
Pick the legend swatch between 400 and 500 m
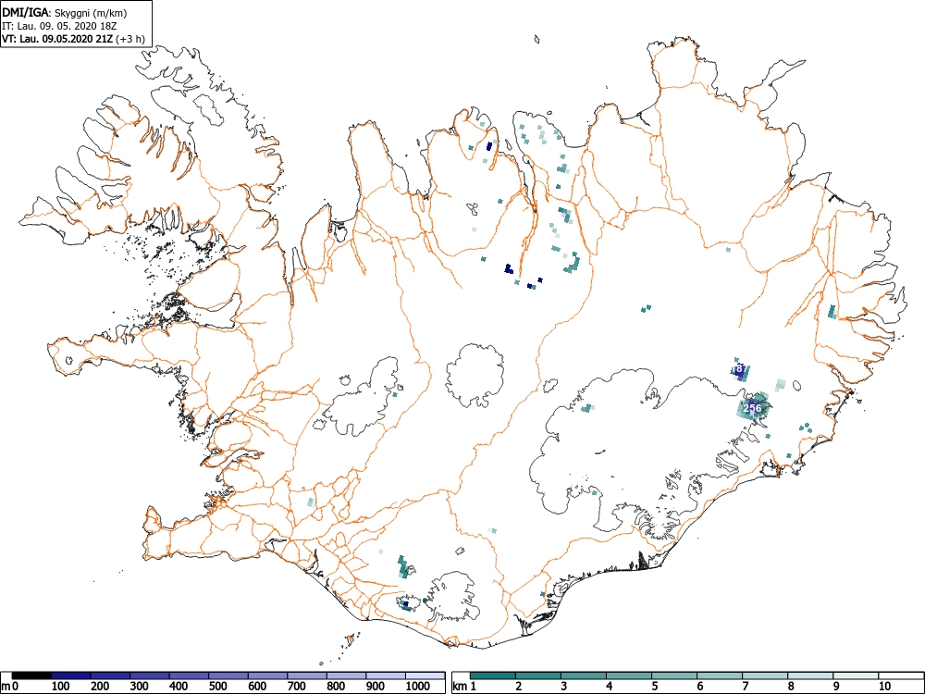point(189,675)
